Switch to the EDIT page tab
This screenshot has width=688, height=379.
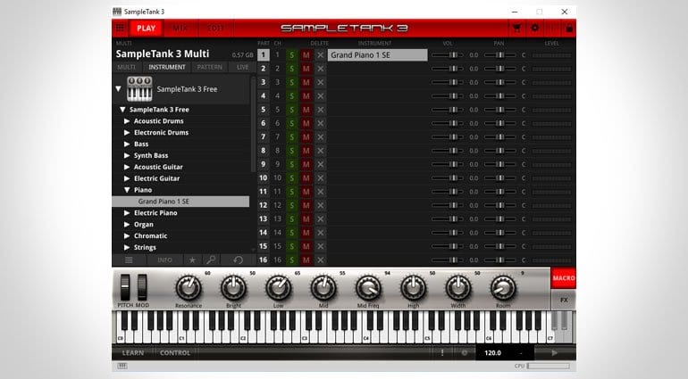coord(215,29)
